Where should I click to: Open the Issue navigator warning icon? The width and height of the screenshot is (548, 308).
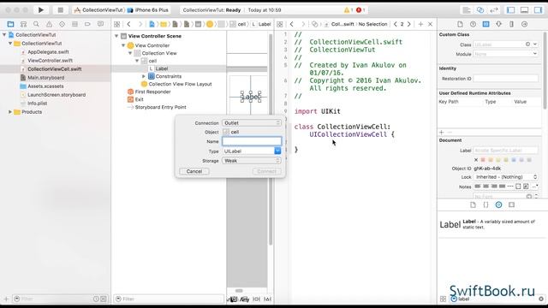[x=49, y=24]
